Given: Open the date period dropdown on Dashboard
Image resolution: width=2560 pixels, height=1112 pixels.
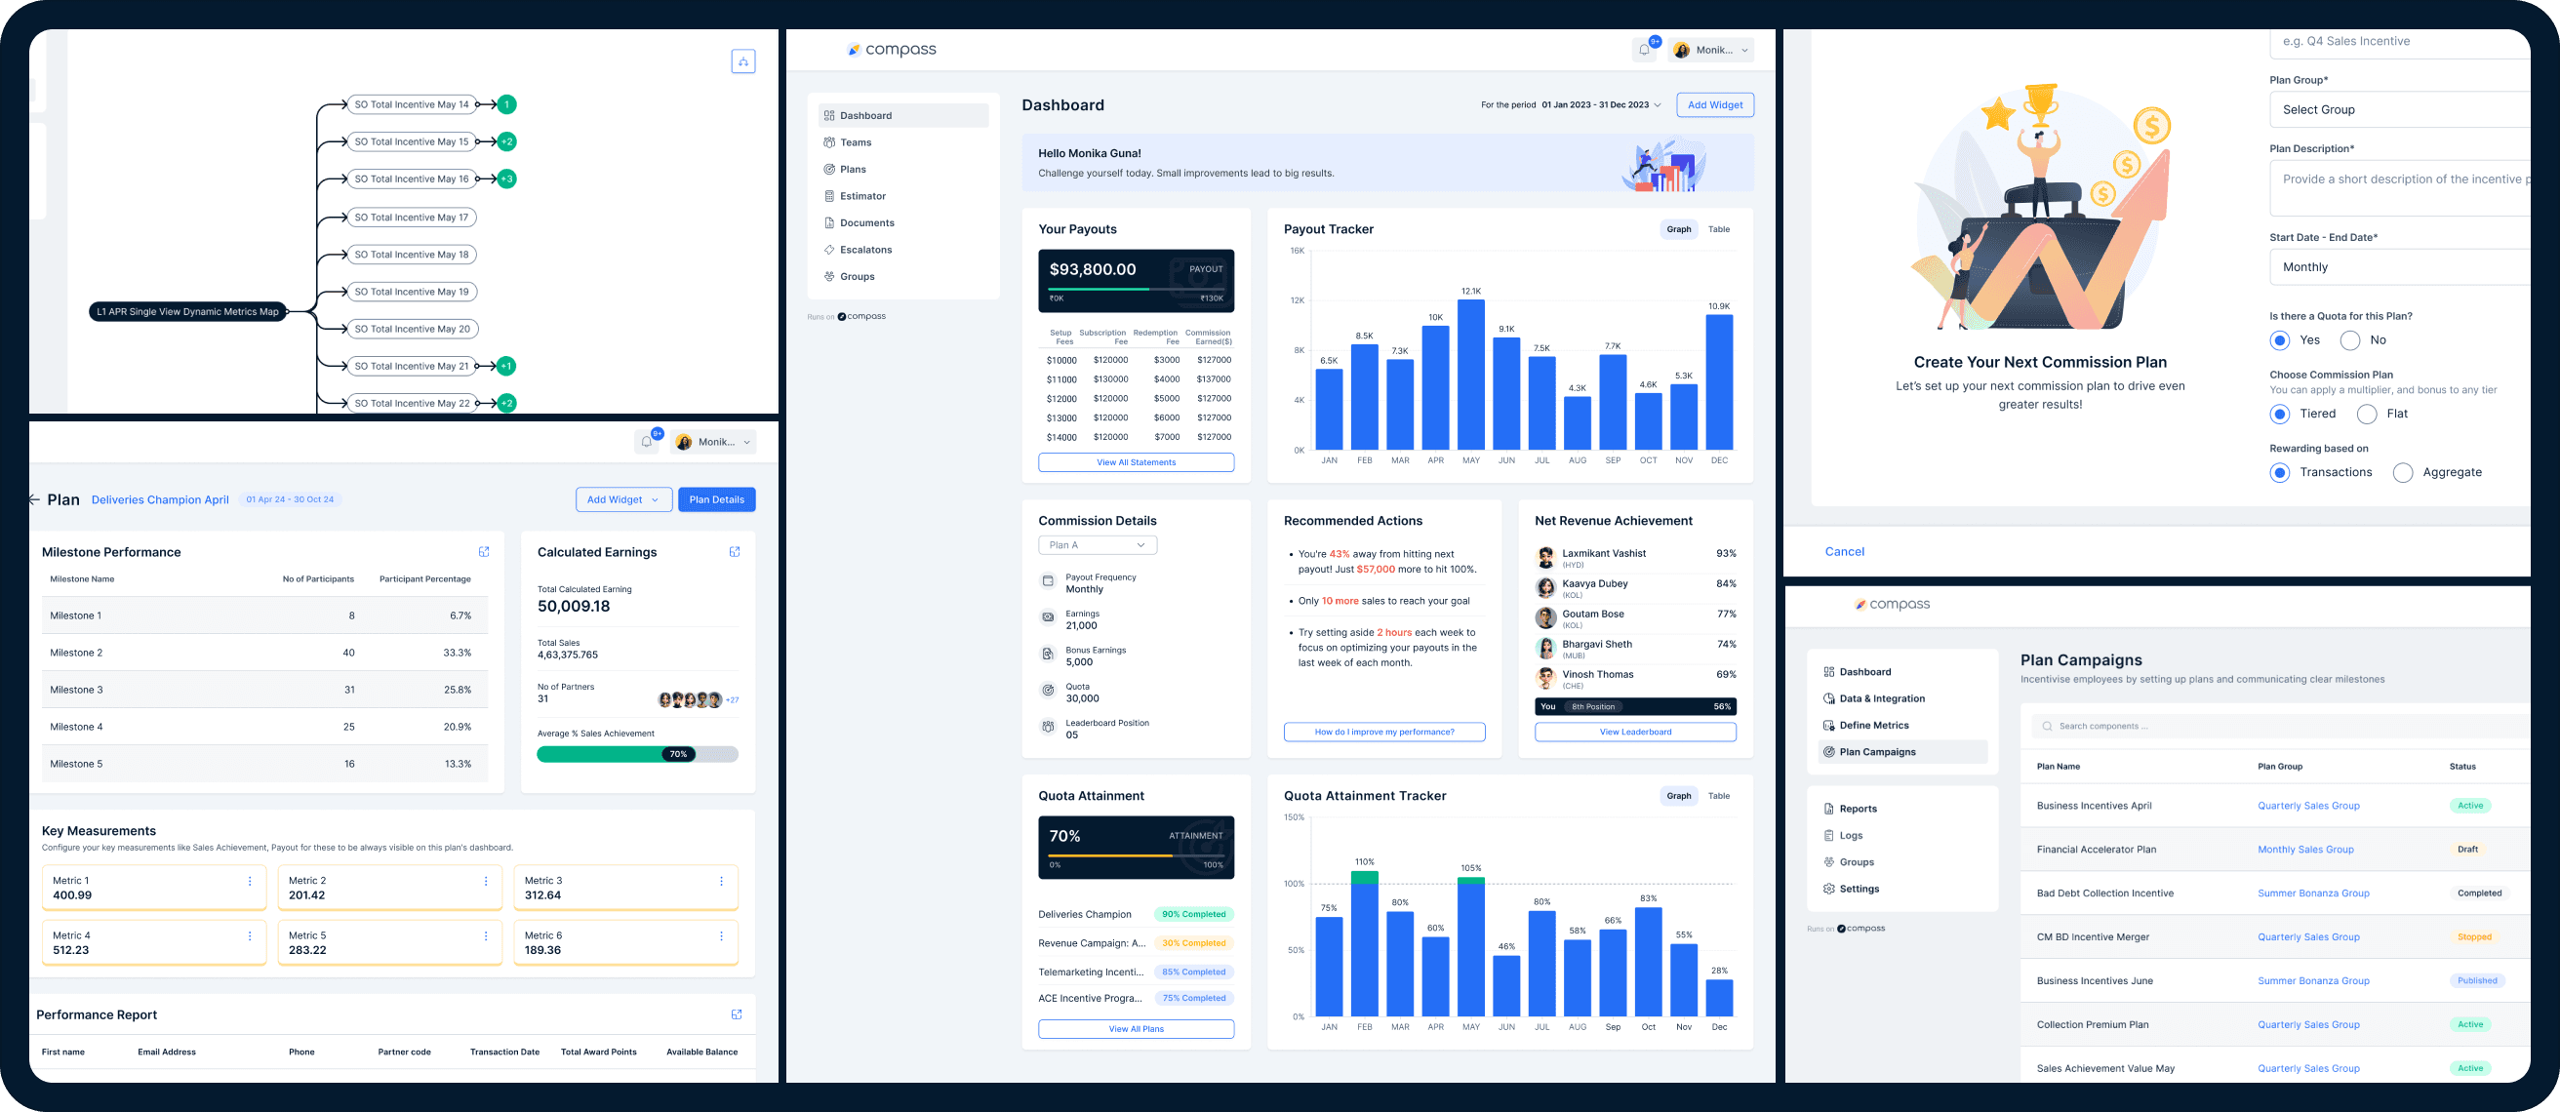Looking at the screenshot, I should coord(1601,105).
